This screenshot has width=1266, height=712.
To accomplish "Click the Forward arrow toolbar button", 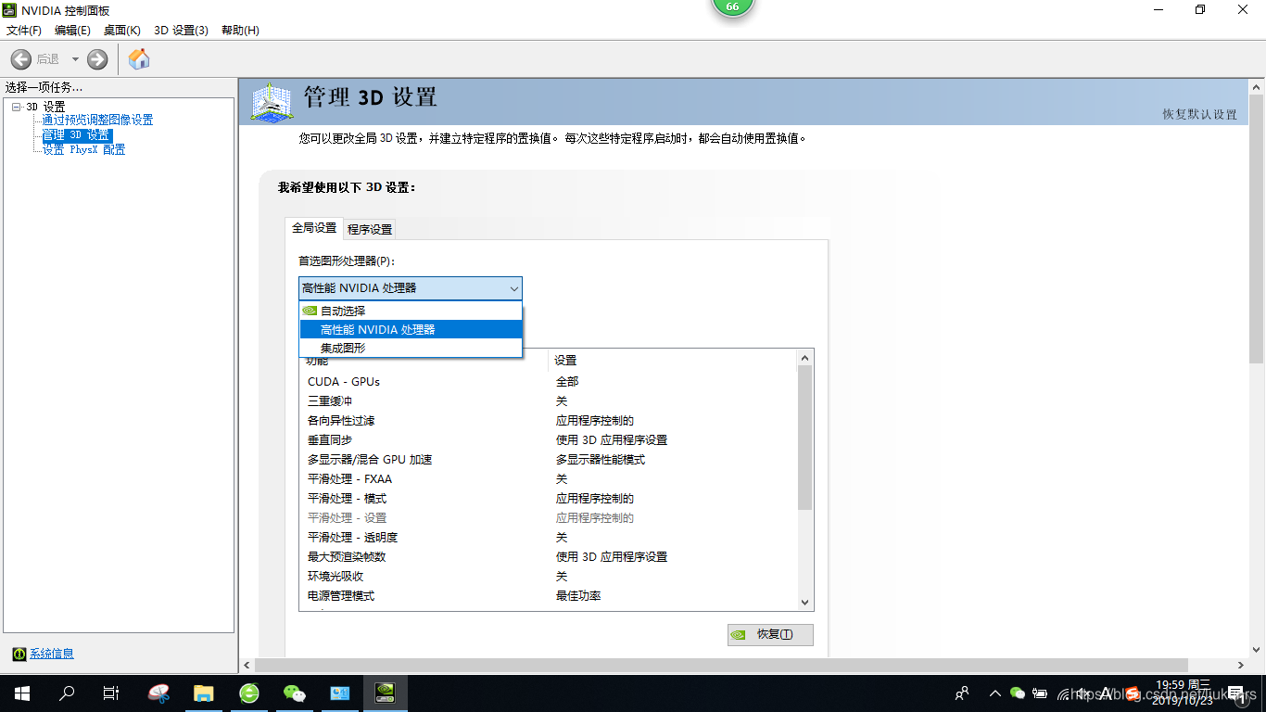I will (x=97, y=59).
